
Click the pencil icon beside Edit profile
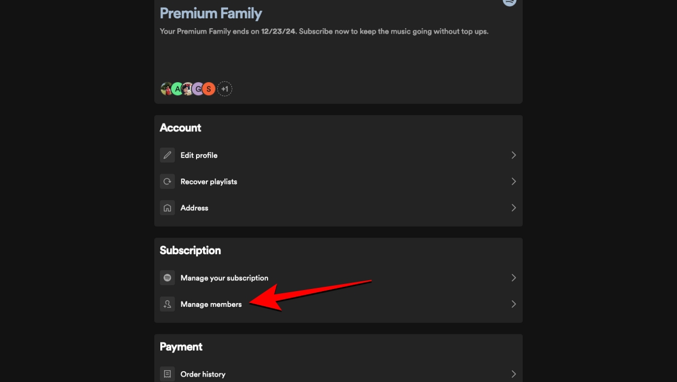tap(167, 155)
